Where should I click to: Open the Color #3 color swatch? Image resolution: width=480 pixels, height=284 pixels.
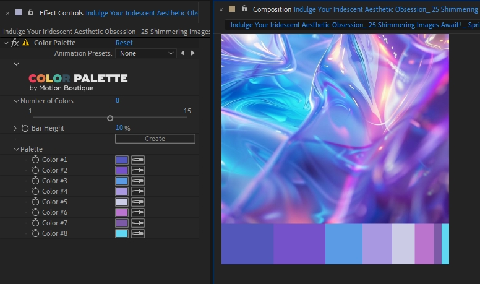point(122,181)
